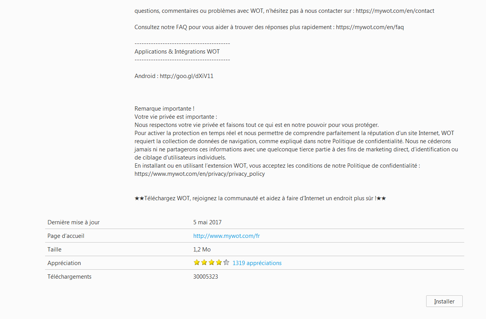Click the third yellow rating star

[212, 262]
